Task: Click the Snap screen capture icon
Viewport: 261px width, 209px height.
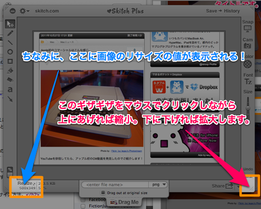Action: click(247, 29)
